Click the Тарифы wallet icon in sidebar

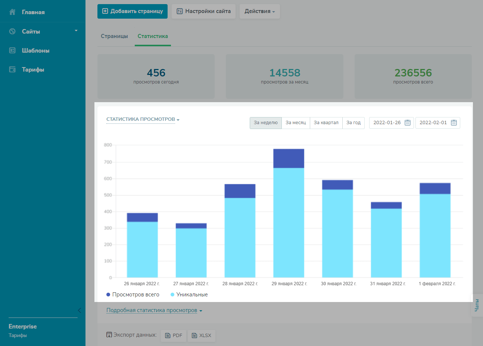click(x=12, y=69)
